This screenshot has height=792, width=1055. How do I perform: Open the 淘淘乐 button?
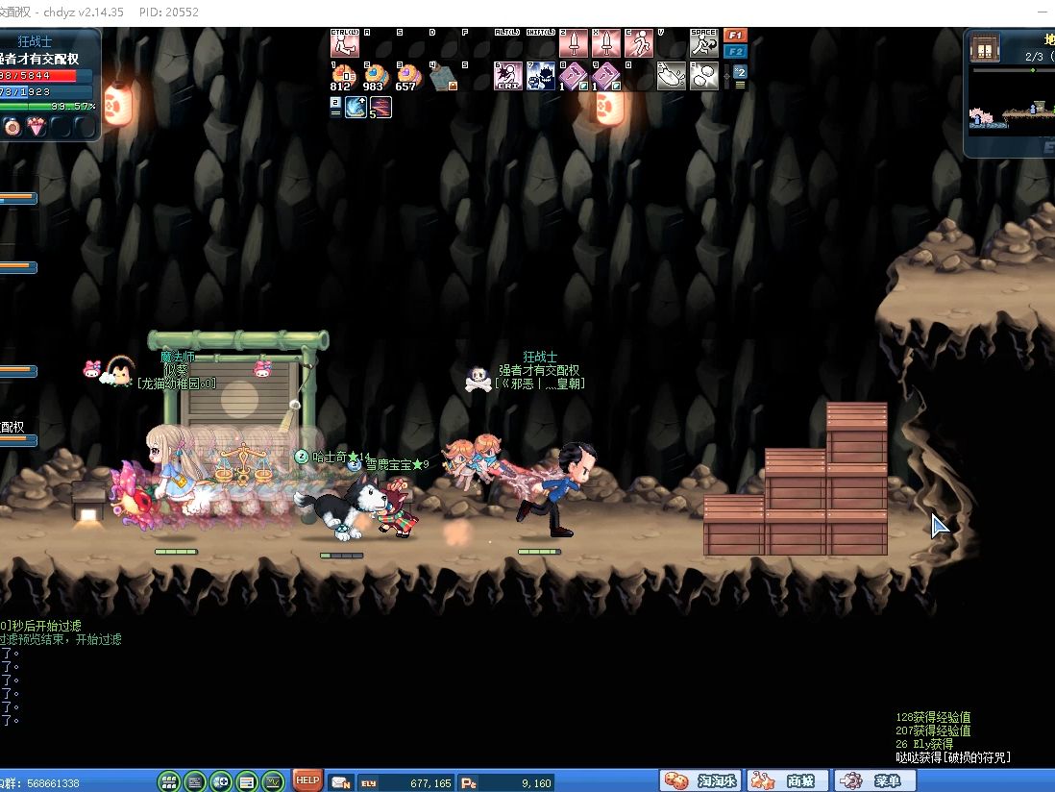(x=700, y=780)
